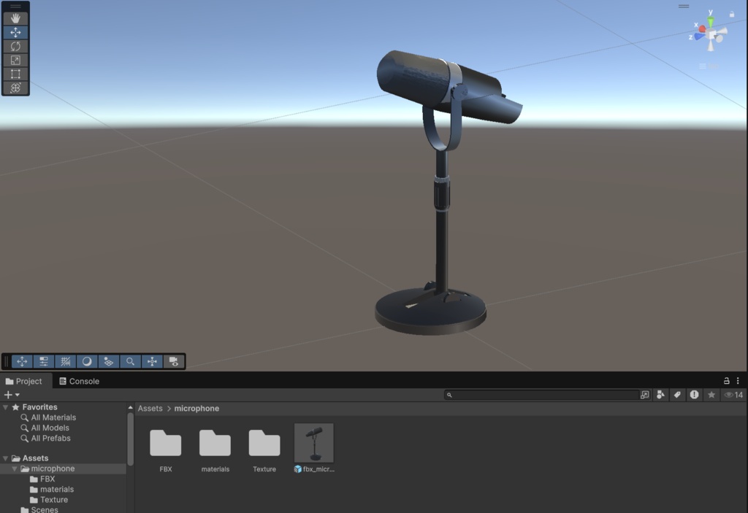Screen dimensions: 748x513
Task: Open the Project create (+) dropdown
Action: click(12, 395)
